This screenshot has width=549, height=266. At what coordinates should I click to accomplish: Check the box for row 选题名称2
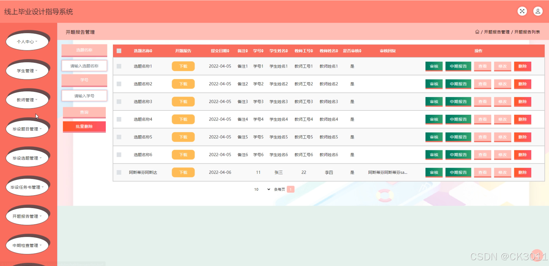tap(119, 84)
